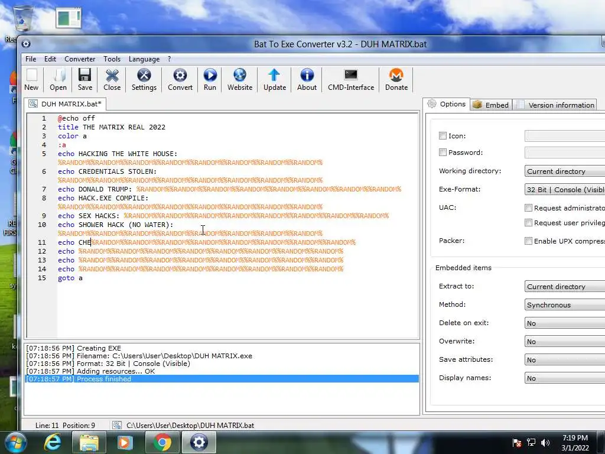The image size is (605, 454).
Task: Open the Delete on exit dropdown
Action: [x=564, y=323]
